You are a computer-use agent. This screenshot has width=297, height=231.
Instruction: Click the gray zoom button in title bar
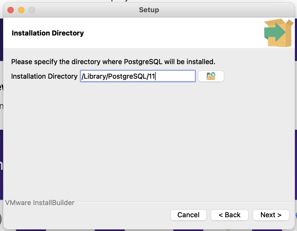(32, 10)
